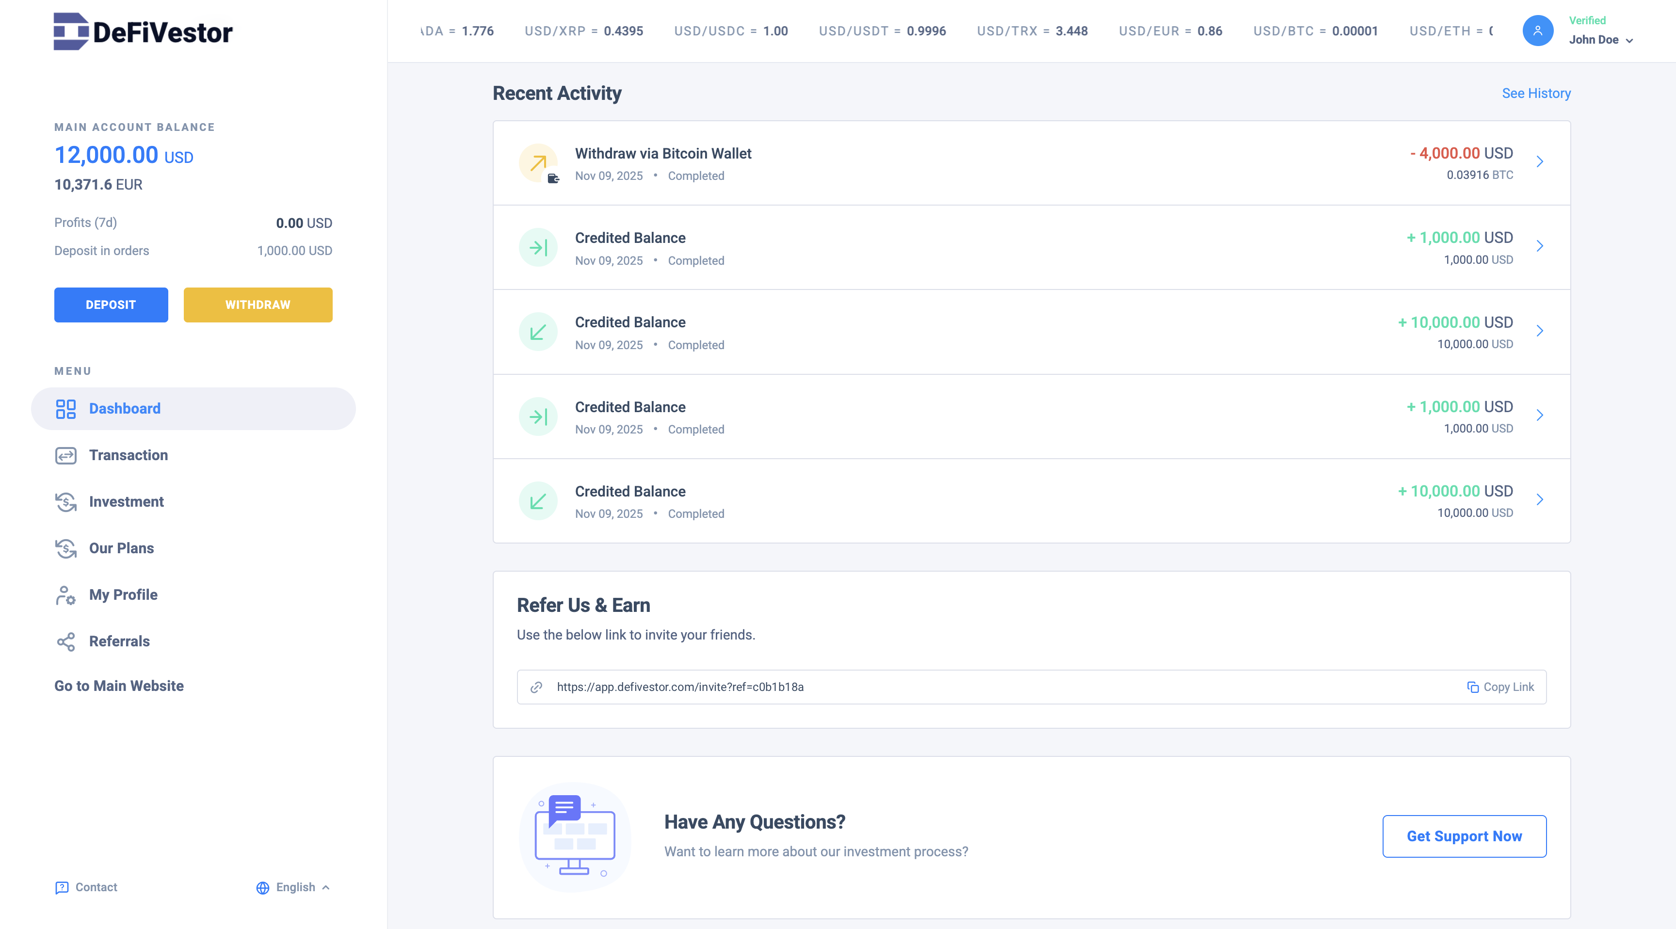The width and height of the screenshot is (1676, 929).
Task: Click the Bitcoin withdraw arrow icon
Action: coord(538,162)
